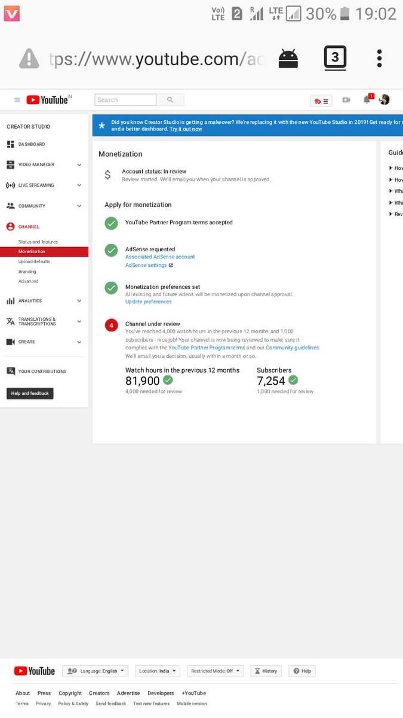This screenshot has height=718, width=403.
Task: Select Status and features
Action: click(38, 242)
